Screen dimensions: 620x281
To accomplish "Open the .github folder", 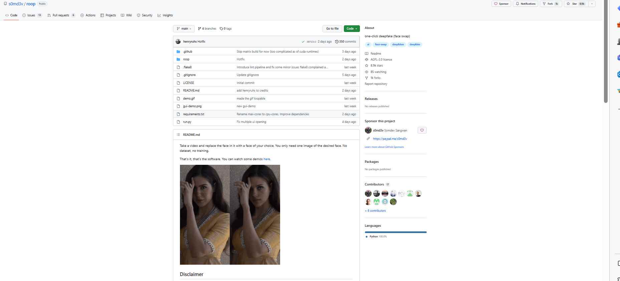I will click(188, 52).
